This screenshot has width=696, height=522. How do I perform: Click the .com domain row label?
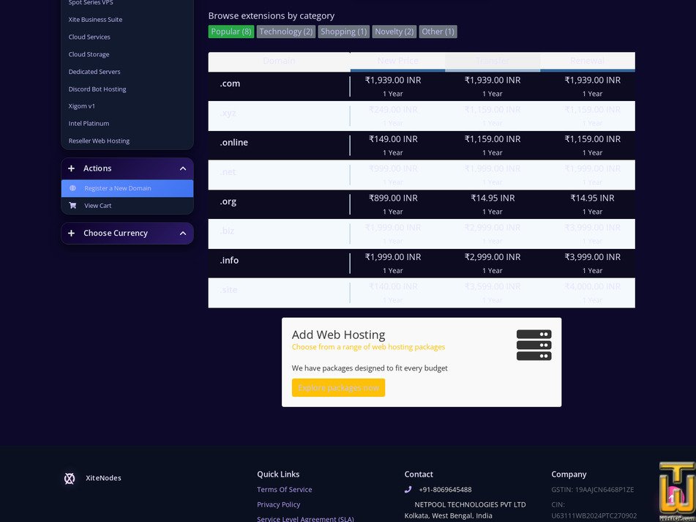tap(230, 83)
